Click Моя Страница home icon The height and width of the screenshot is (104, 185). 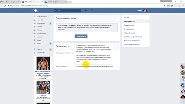tap(34, 16)
